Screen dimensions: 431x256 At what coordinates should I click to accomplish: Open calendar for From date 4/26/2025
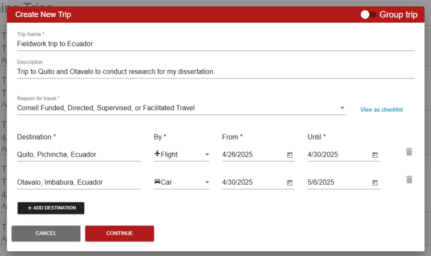coord(290,155)
